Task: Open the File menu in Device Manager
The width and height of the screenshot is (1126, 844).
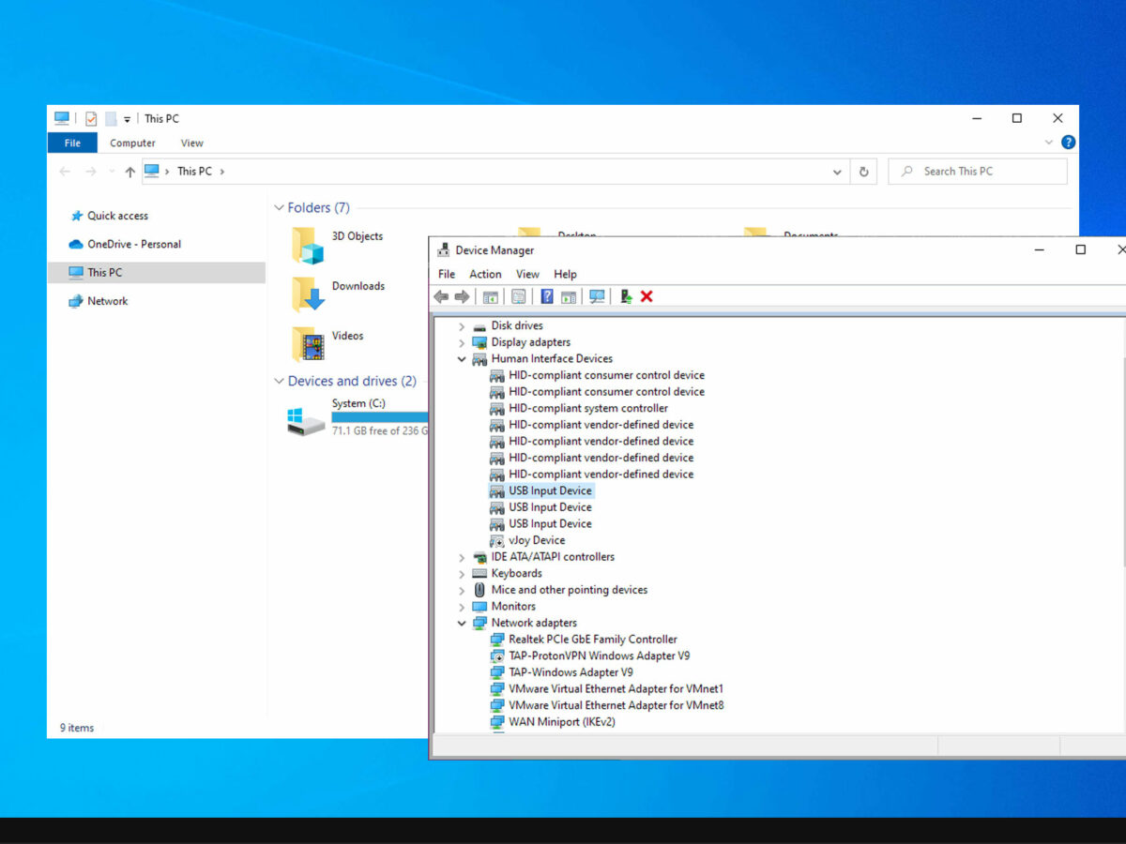Action: (x=447, y=274)
